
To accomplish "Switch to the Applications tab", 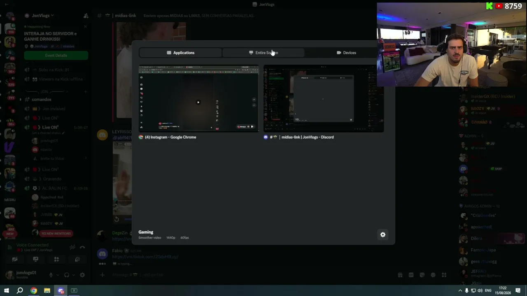I will pyautogui.click(x=180, y=53).
